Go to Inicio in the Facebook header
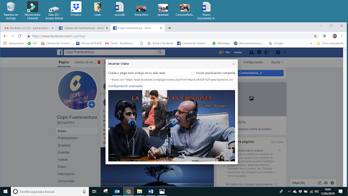This screenshot has width=348, height=196. [x=238, y=52]
